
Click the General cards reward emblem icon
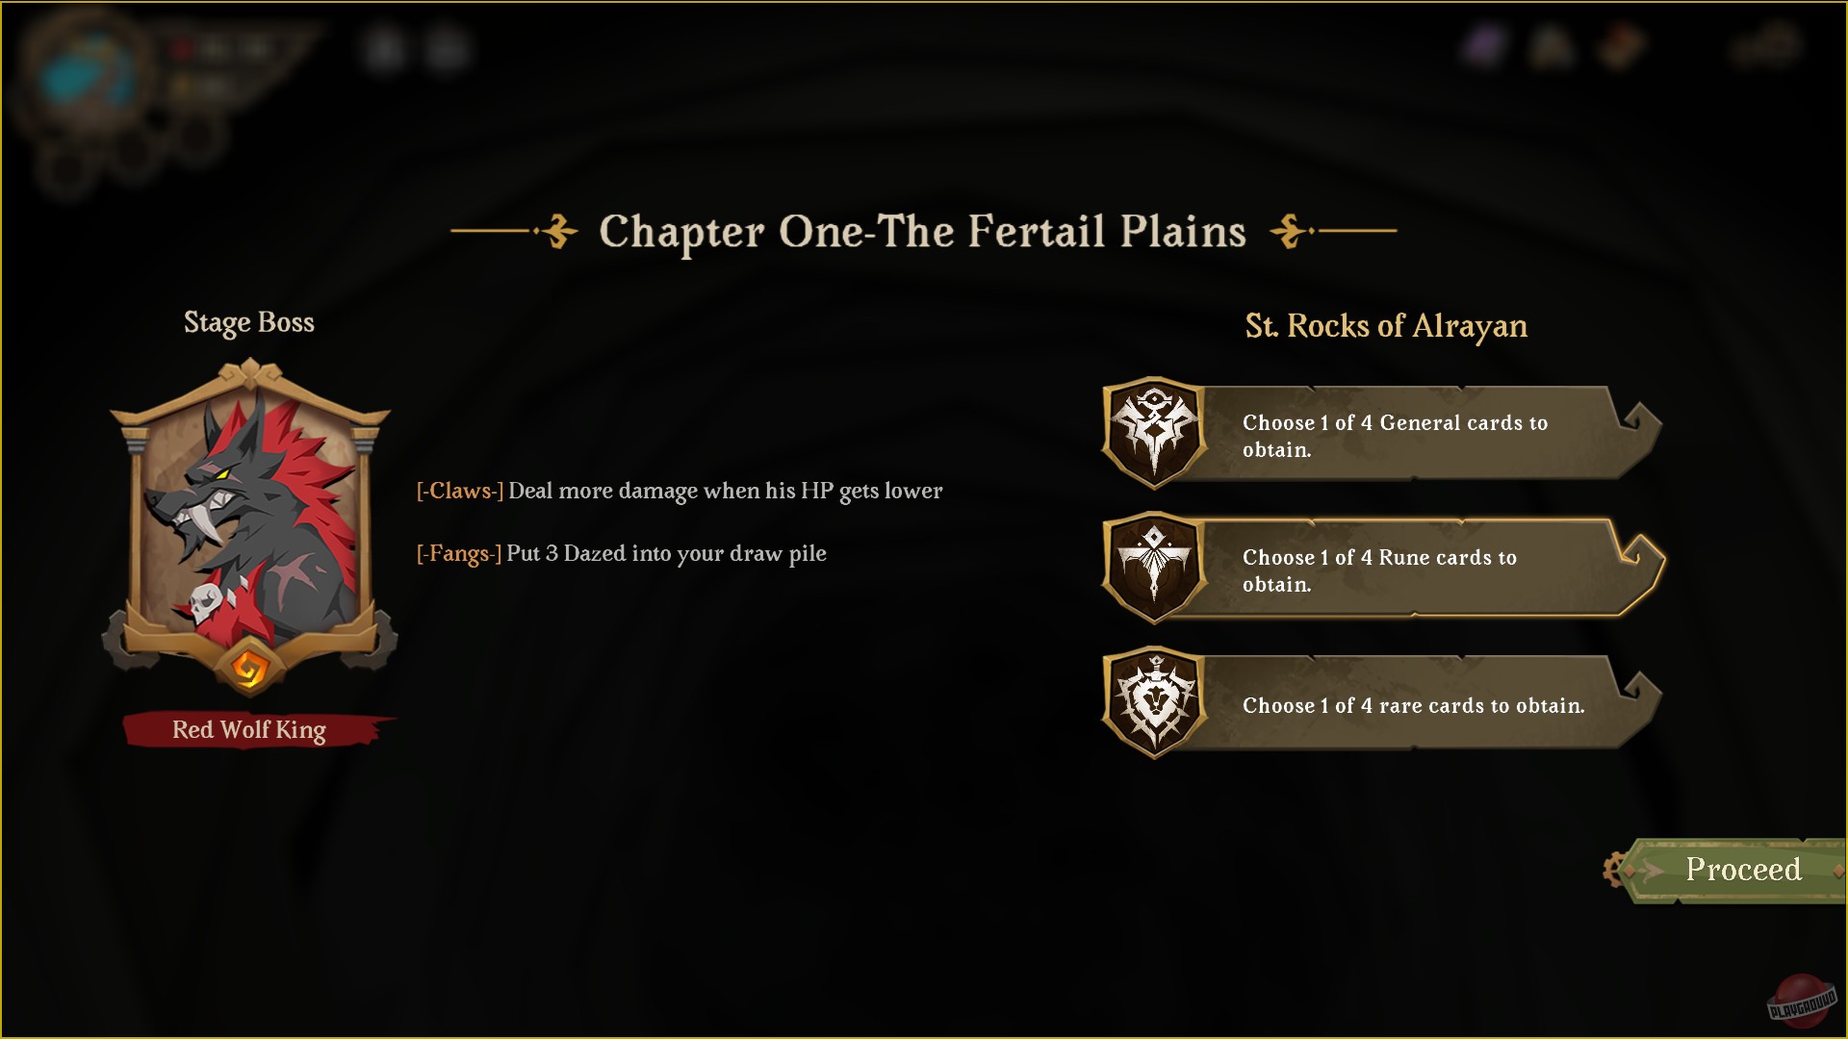pyautogui.click(x=1153, y=432)
